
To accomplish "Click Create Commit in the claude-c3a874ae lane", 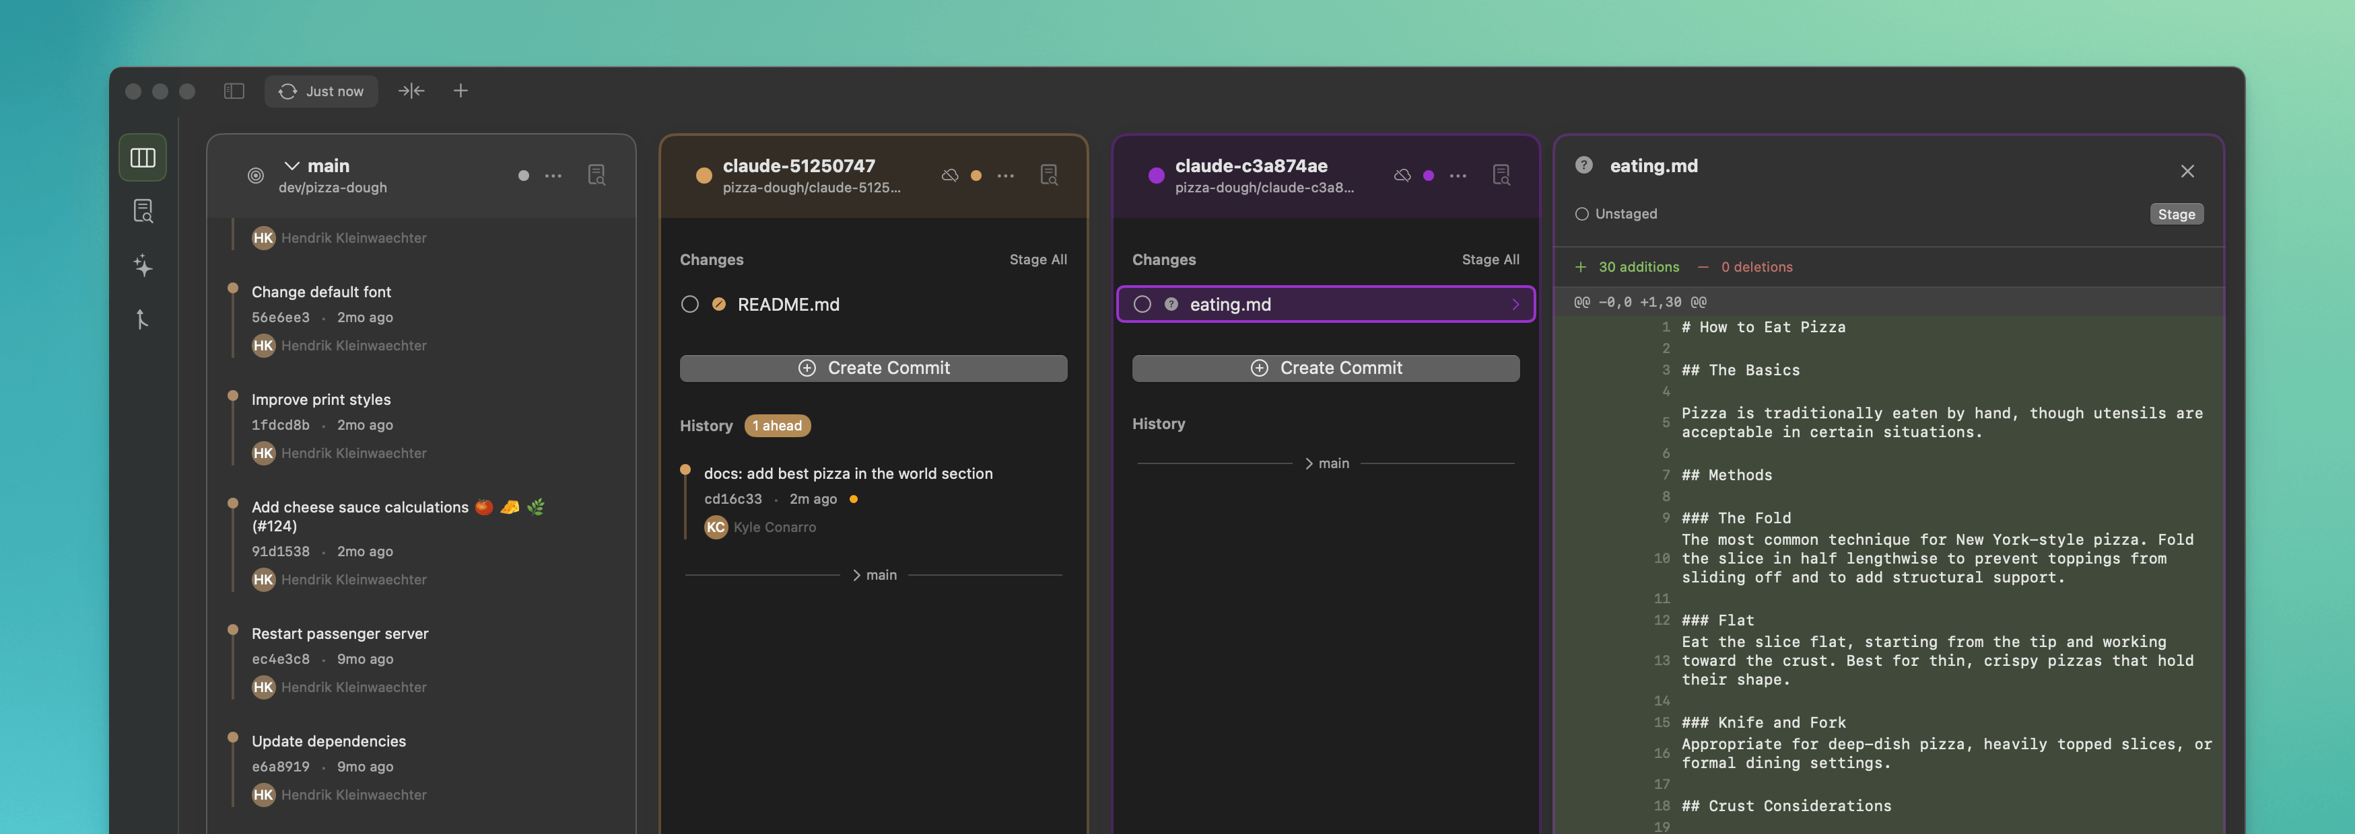I will coord(1325,367).
